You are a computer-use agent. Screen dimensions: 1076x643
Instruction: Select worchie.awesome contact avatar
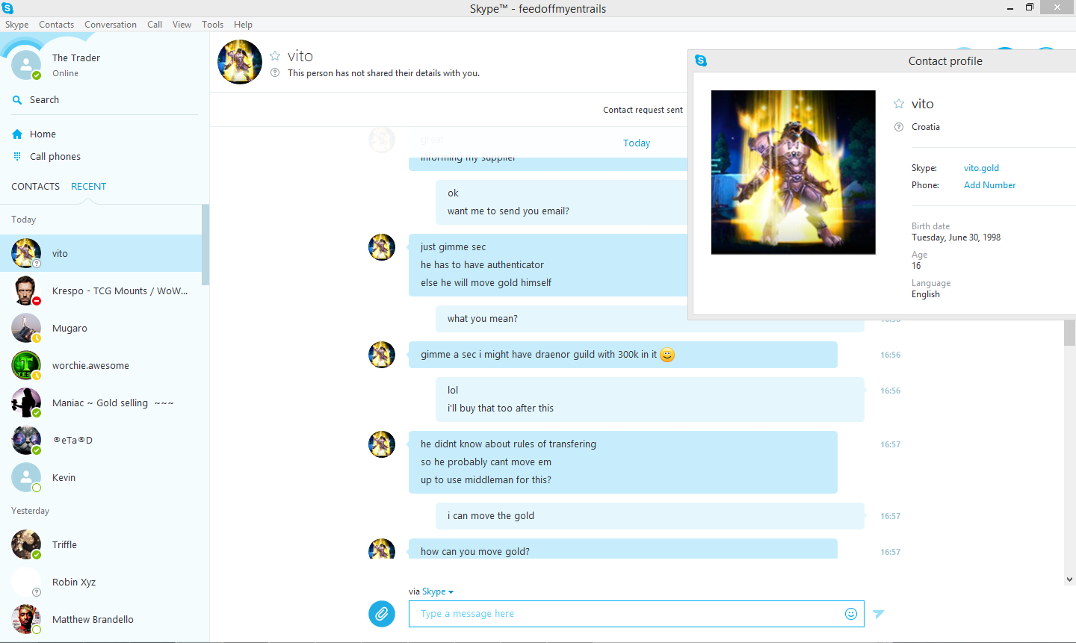26,365
